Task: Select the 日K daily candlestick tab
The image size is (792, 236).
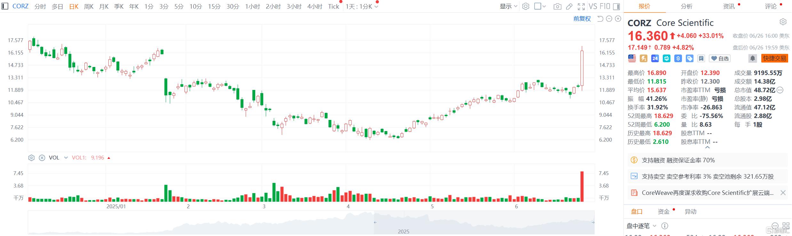Action: point(74,6)
